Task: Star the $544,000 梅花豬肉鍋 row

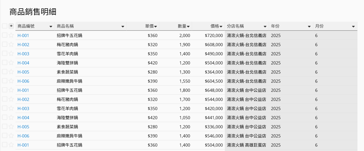Action: [x=11, y=99]
